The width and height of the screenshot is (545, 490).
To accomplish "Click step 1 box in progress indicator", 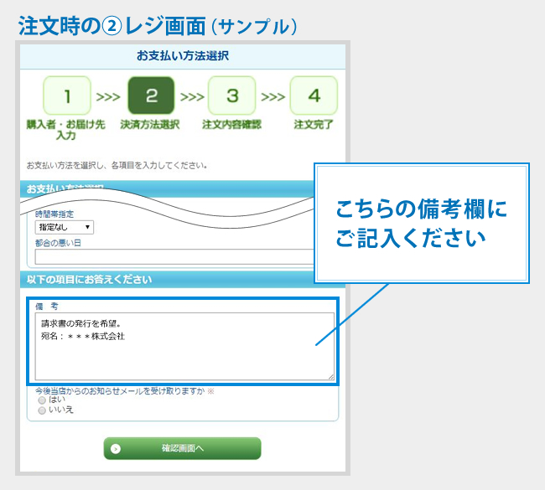I will [x=67, y=95].
